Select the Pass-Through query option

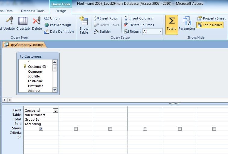(x=58, y=25)
